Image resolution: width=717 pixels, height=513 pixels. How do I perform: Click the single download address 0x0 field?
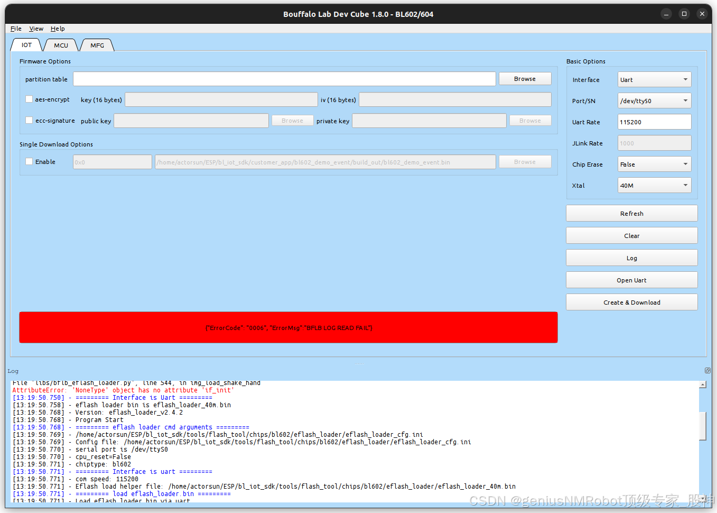pos(112,162)
